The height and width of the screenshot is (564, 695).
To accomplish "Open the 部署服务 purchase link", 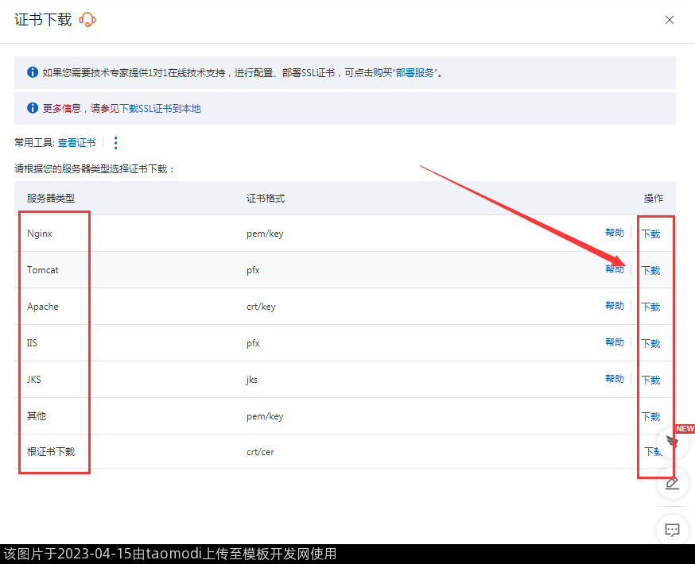I will (416, 73).
